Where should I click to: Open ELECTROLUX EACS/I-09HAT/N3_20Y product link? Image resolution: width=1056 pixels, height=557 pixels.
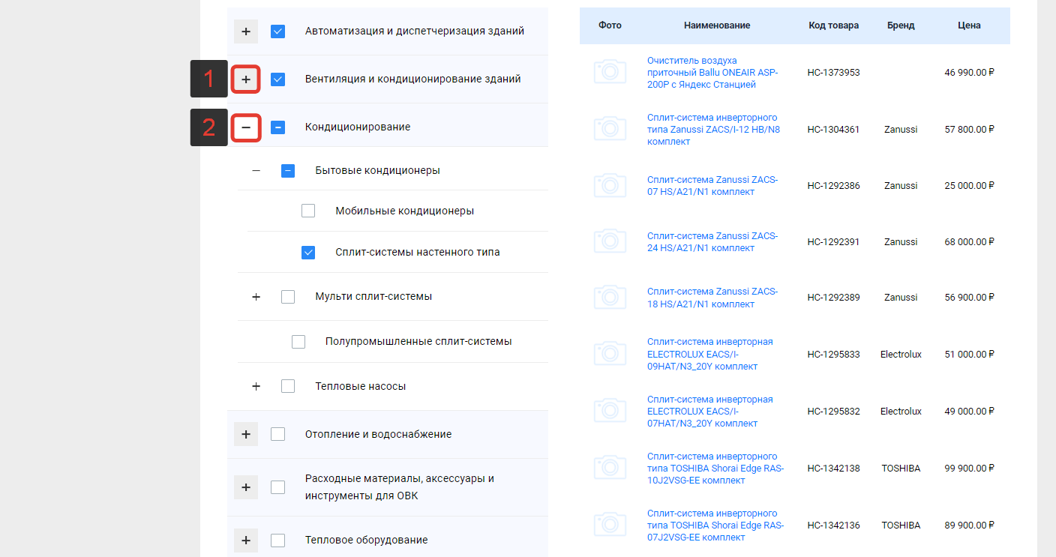[710, 354]
